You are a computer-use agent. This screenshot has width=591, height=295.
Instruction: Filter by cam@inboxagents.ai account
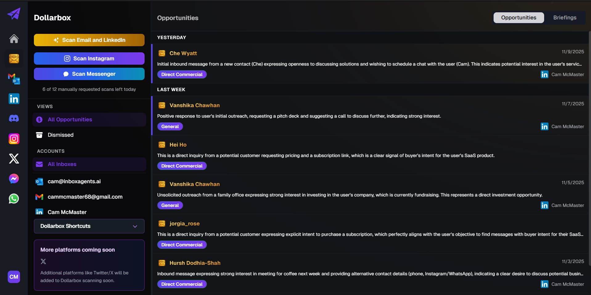[x=74, y=181]
